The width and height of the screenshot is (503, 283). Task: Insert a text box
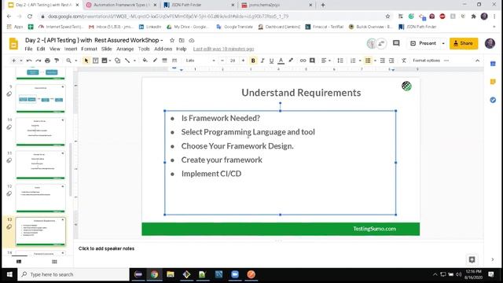click(95, 61)
